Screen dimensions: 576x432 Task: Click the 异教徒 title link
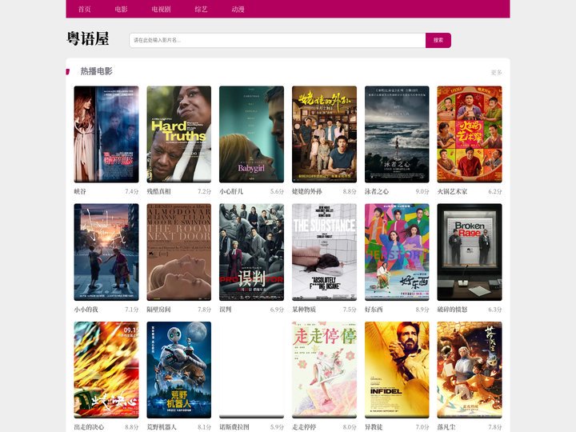(374, 427)
